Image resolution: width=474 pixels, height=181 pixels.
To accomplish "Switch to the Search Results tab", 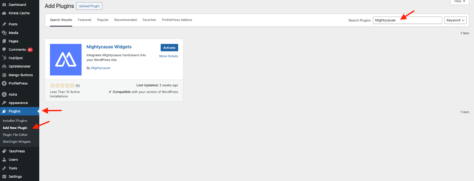I will [61, 20].
